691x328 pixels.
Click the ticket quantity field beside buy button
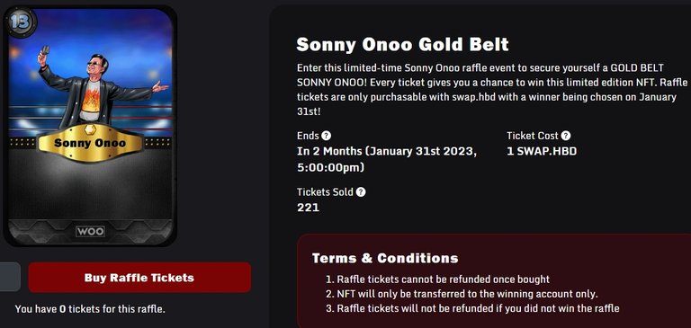[x=10, y=277]
